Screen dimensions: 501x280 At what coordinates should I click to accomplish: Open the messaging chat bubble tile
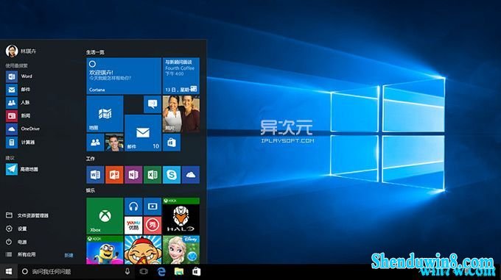click(153, 104)
